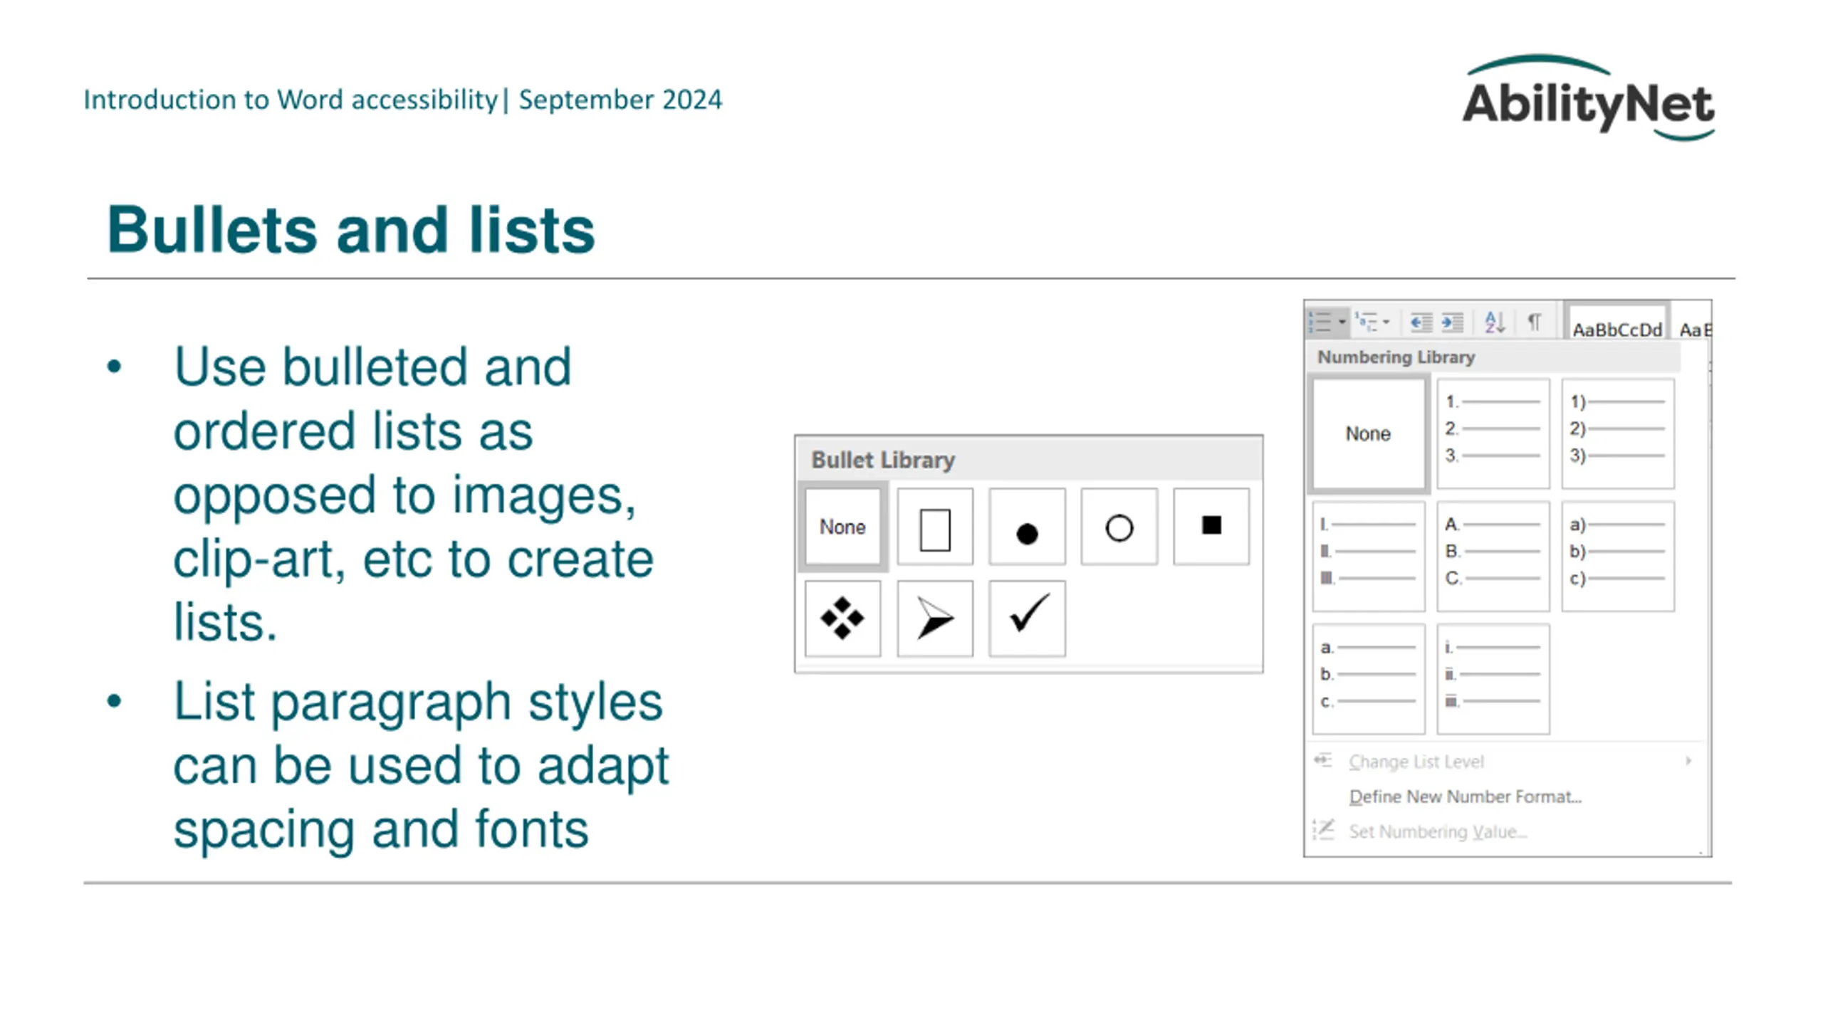Click the Multilevel List icon
The image size is (1823, 1025).
[x=1367, y=322]
